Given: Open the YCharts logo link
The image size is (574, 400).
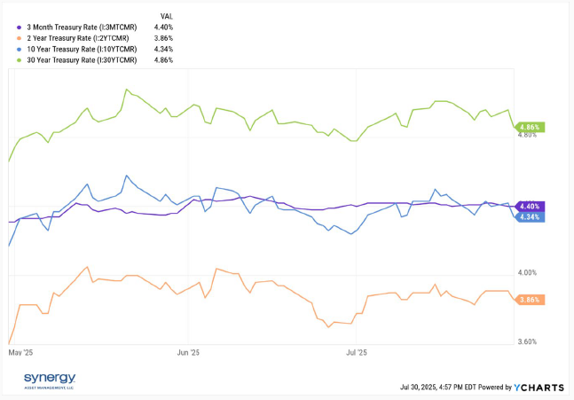Looking at the screenshot, I should pyautogui.click(x=539, y=387).
